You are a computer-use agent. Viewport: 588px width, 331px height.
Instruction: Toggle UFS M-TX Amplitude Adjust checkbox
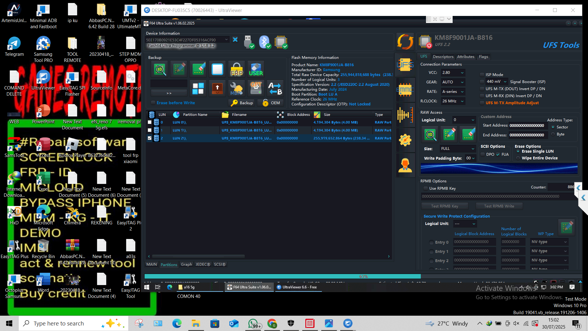click(x=482, y=103)
